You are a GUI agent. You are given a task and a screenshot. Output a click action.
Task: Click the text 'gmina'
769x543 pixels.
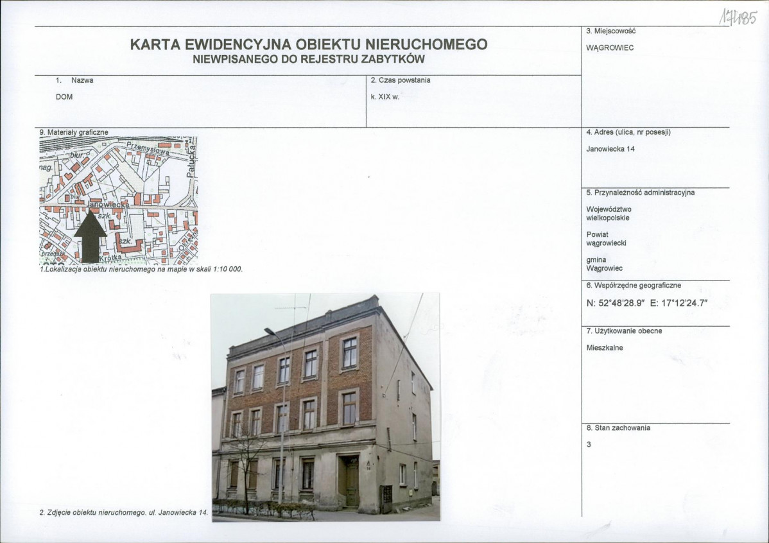596,259
